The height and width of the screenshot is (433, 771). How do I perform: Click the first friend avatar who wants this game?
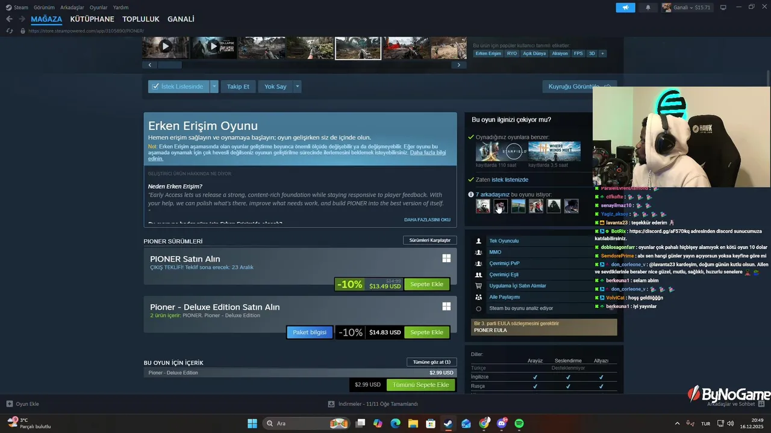click(x=482, y=206)
